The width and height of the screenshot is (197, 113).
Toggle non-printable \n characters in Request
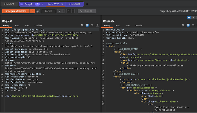pyautogui.click(x=92, y=25)
